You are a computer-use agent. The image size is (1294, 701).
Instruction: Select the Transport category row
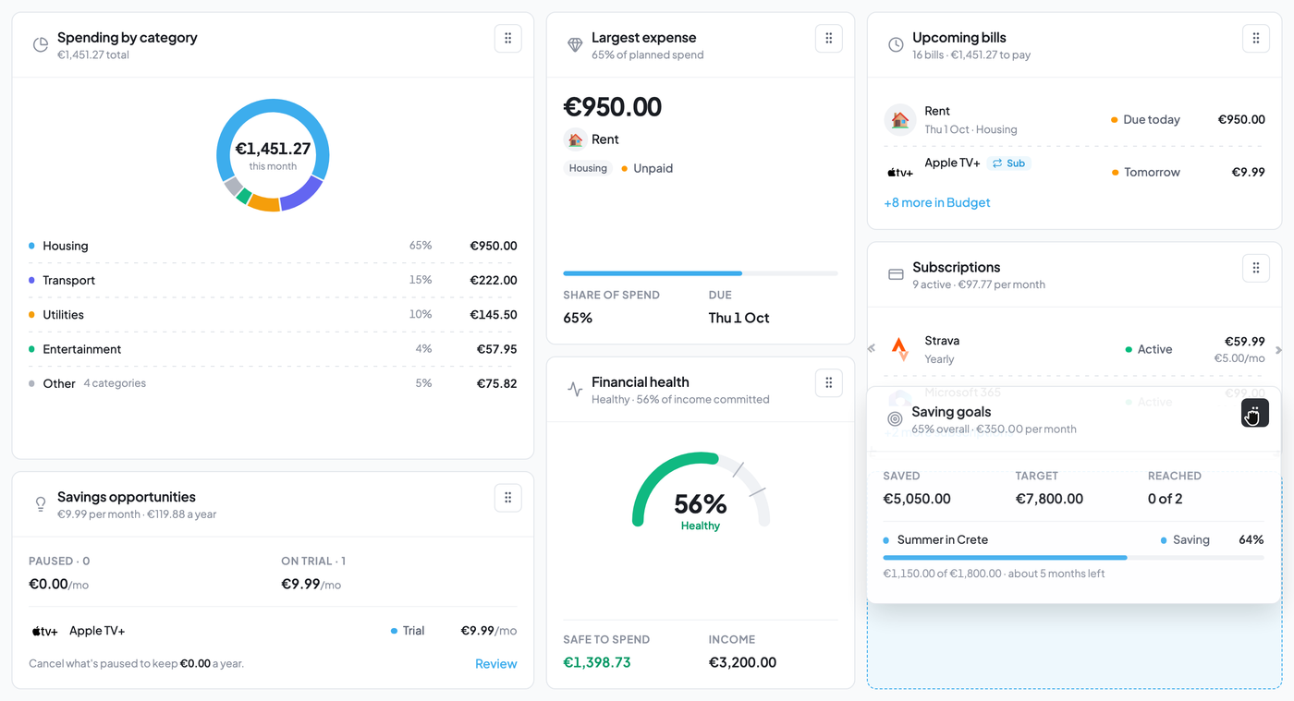point(273,281)
